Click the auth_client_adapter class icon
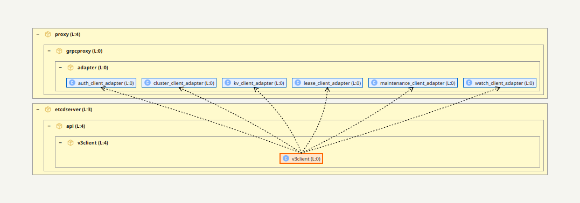 click(72, 83)
